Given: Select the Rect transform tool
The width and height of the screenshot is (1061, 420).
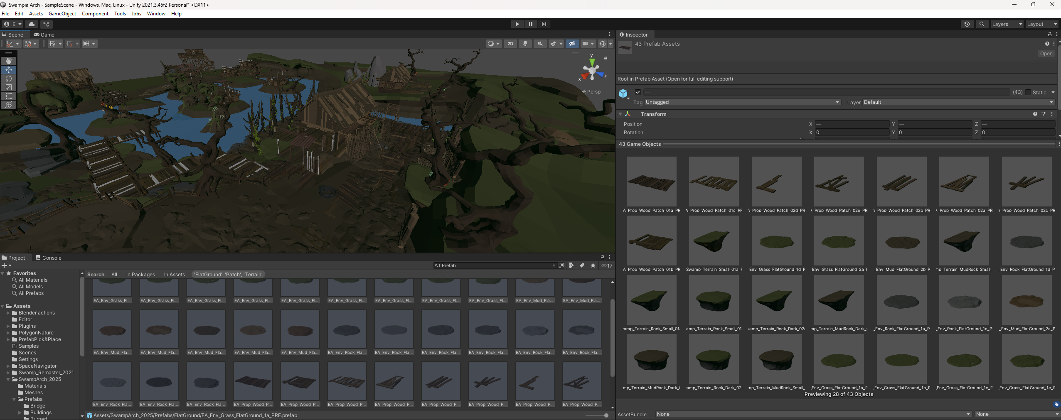Looking at the screenshot, I should point(8,96).
